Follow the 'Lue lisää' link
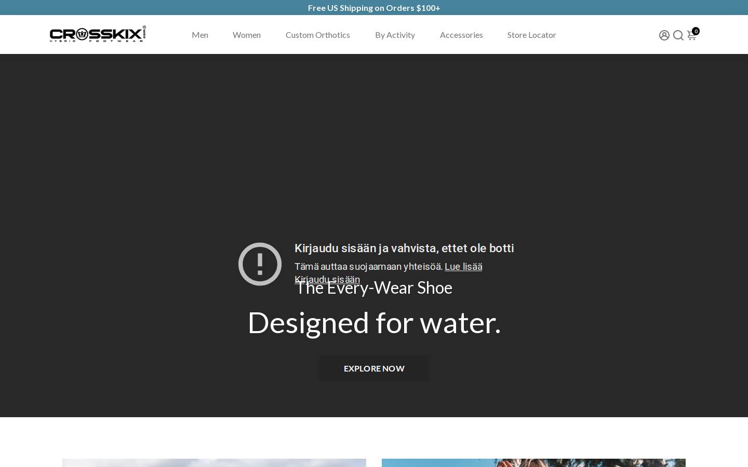 click(x=463, y=266)
